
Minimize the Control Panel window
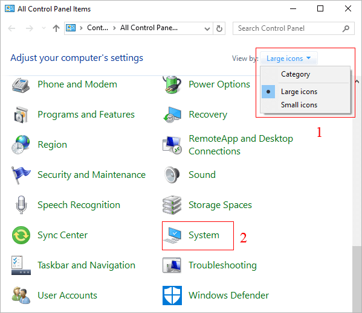[x=293, y=9]
